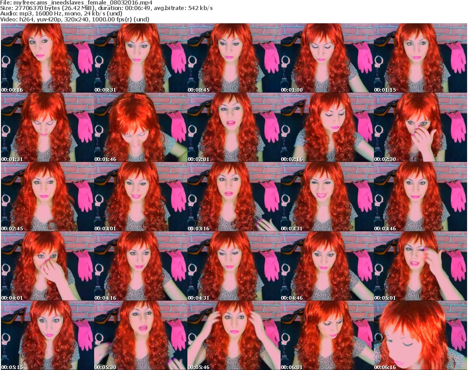Click the 00:02:16 video frame
The width and height of the screenshot is (468, 370).
[327, 127]
